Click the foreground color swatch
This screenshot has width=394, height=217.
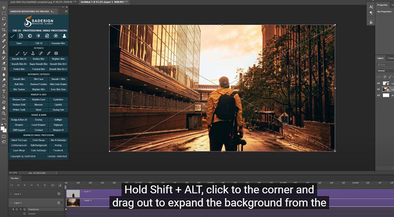[2, 128]
